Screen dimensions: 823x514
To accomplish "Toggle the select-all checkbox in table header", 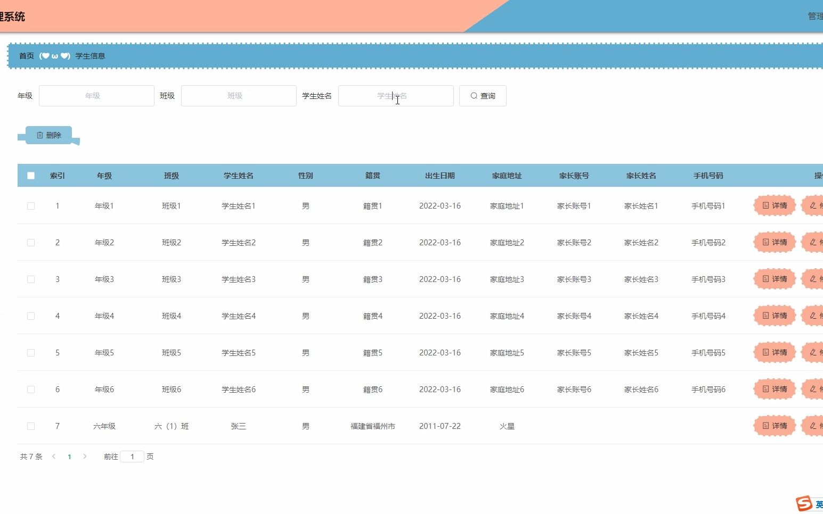I will pos(31,176).
